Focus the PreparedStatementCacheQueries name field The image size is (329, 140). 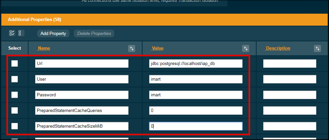pyautogui.click(x=82, y=111)
